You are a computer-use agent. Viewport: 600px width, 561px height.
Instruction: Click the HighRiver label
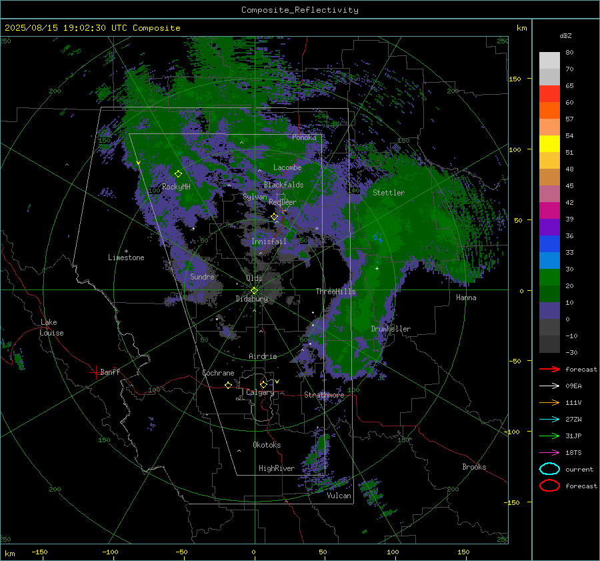point(277,468)
